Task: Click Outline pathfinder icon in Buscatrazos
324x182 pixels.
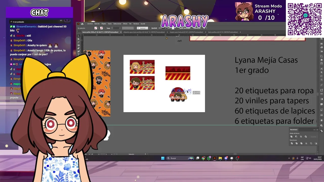Action: click(311, 143)
